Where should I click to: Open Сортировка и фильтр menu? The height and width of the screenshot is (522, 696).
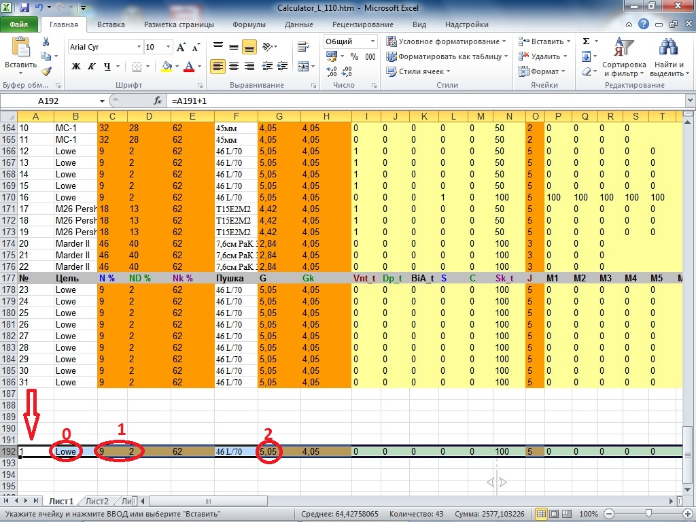[x=624, y=57]
